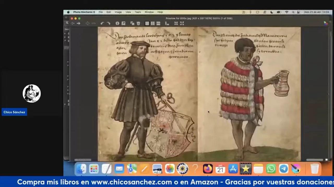This screenshot has height=187, width=334.
Task: Open Spotlight search in menu bar
Action: [x=293, y=12]
